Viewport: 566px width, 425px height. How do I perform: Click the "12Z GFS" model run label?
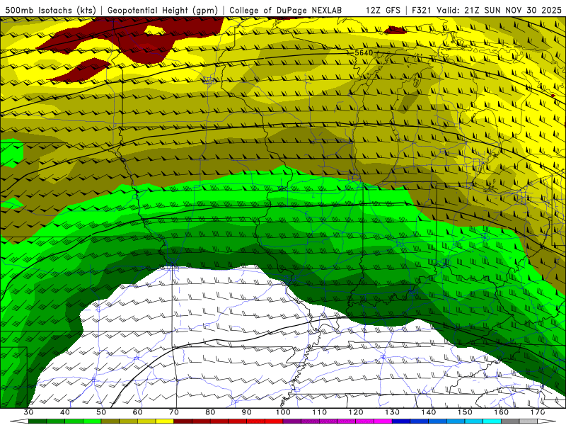(x=383, y=11)
